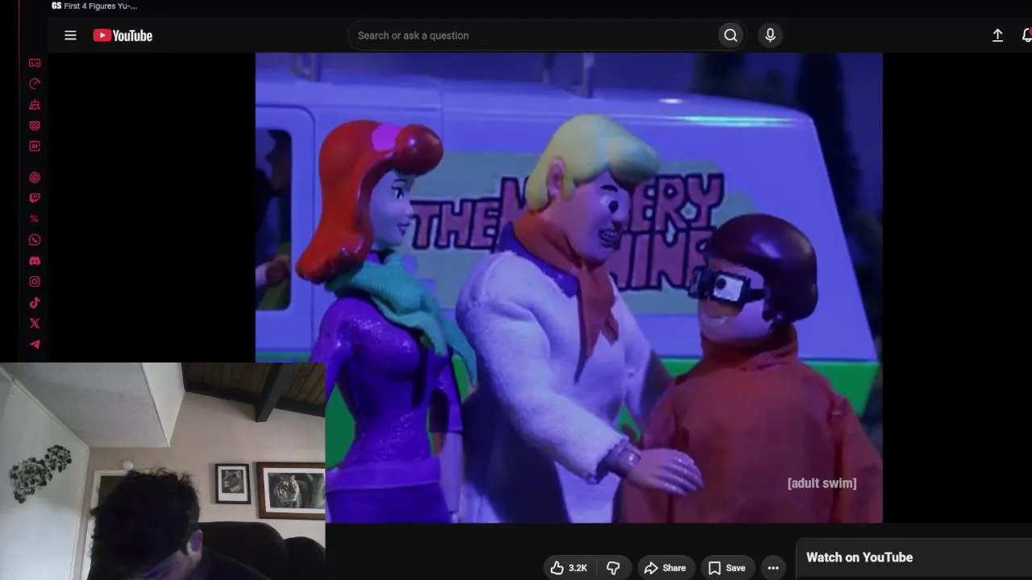Open ChatGPT from the browser sidebar
The image size is (1032, 580).
click(35, 177)
